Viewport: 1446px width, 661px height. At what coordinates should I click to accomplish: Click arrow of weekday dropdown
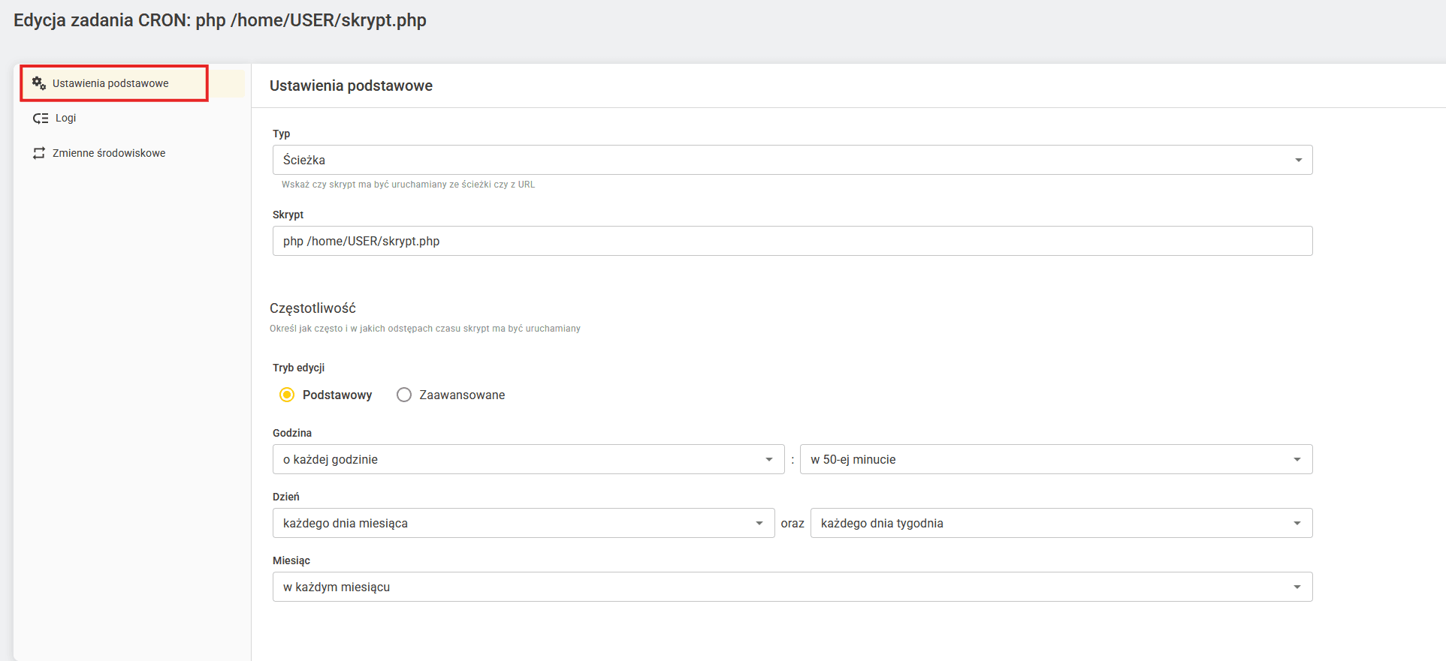pyautogui.click(x=1297, y=524)
